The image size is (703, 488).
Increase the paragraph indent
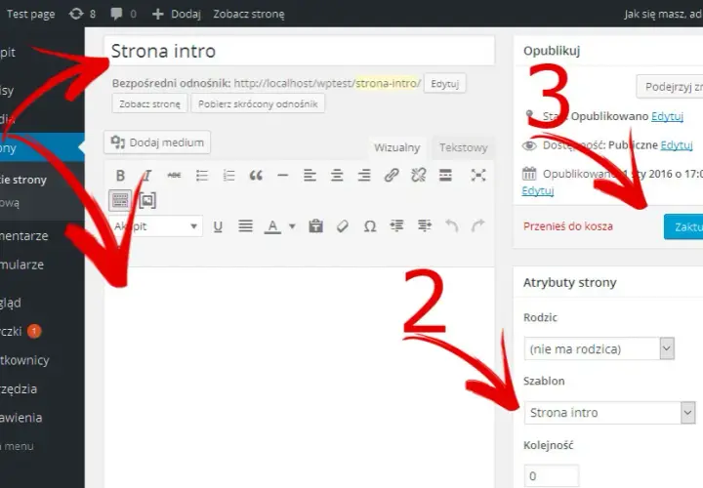tap(424, 226)
